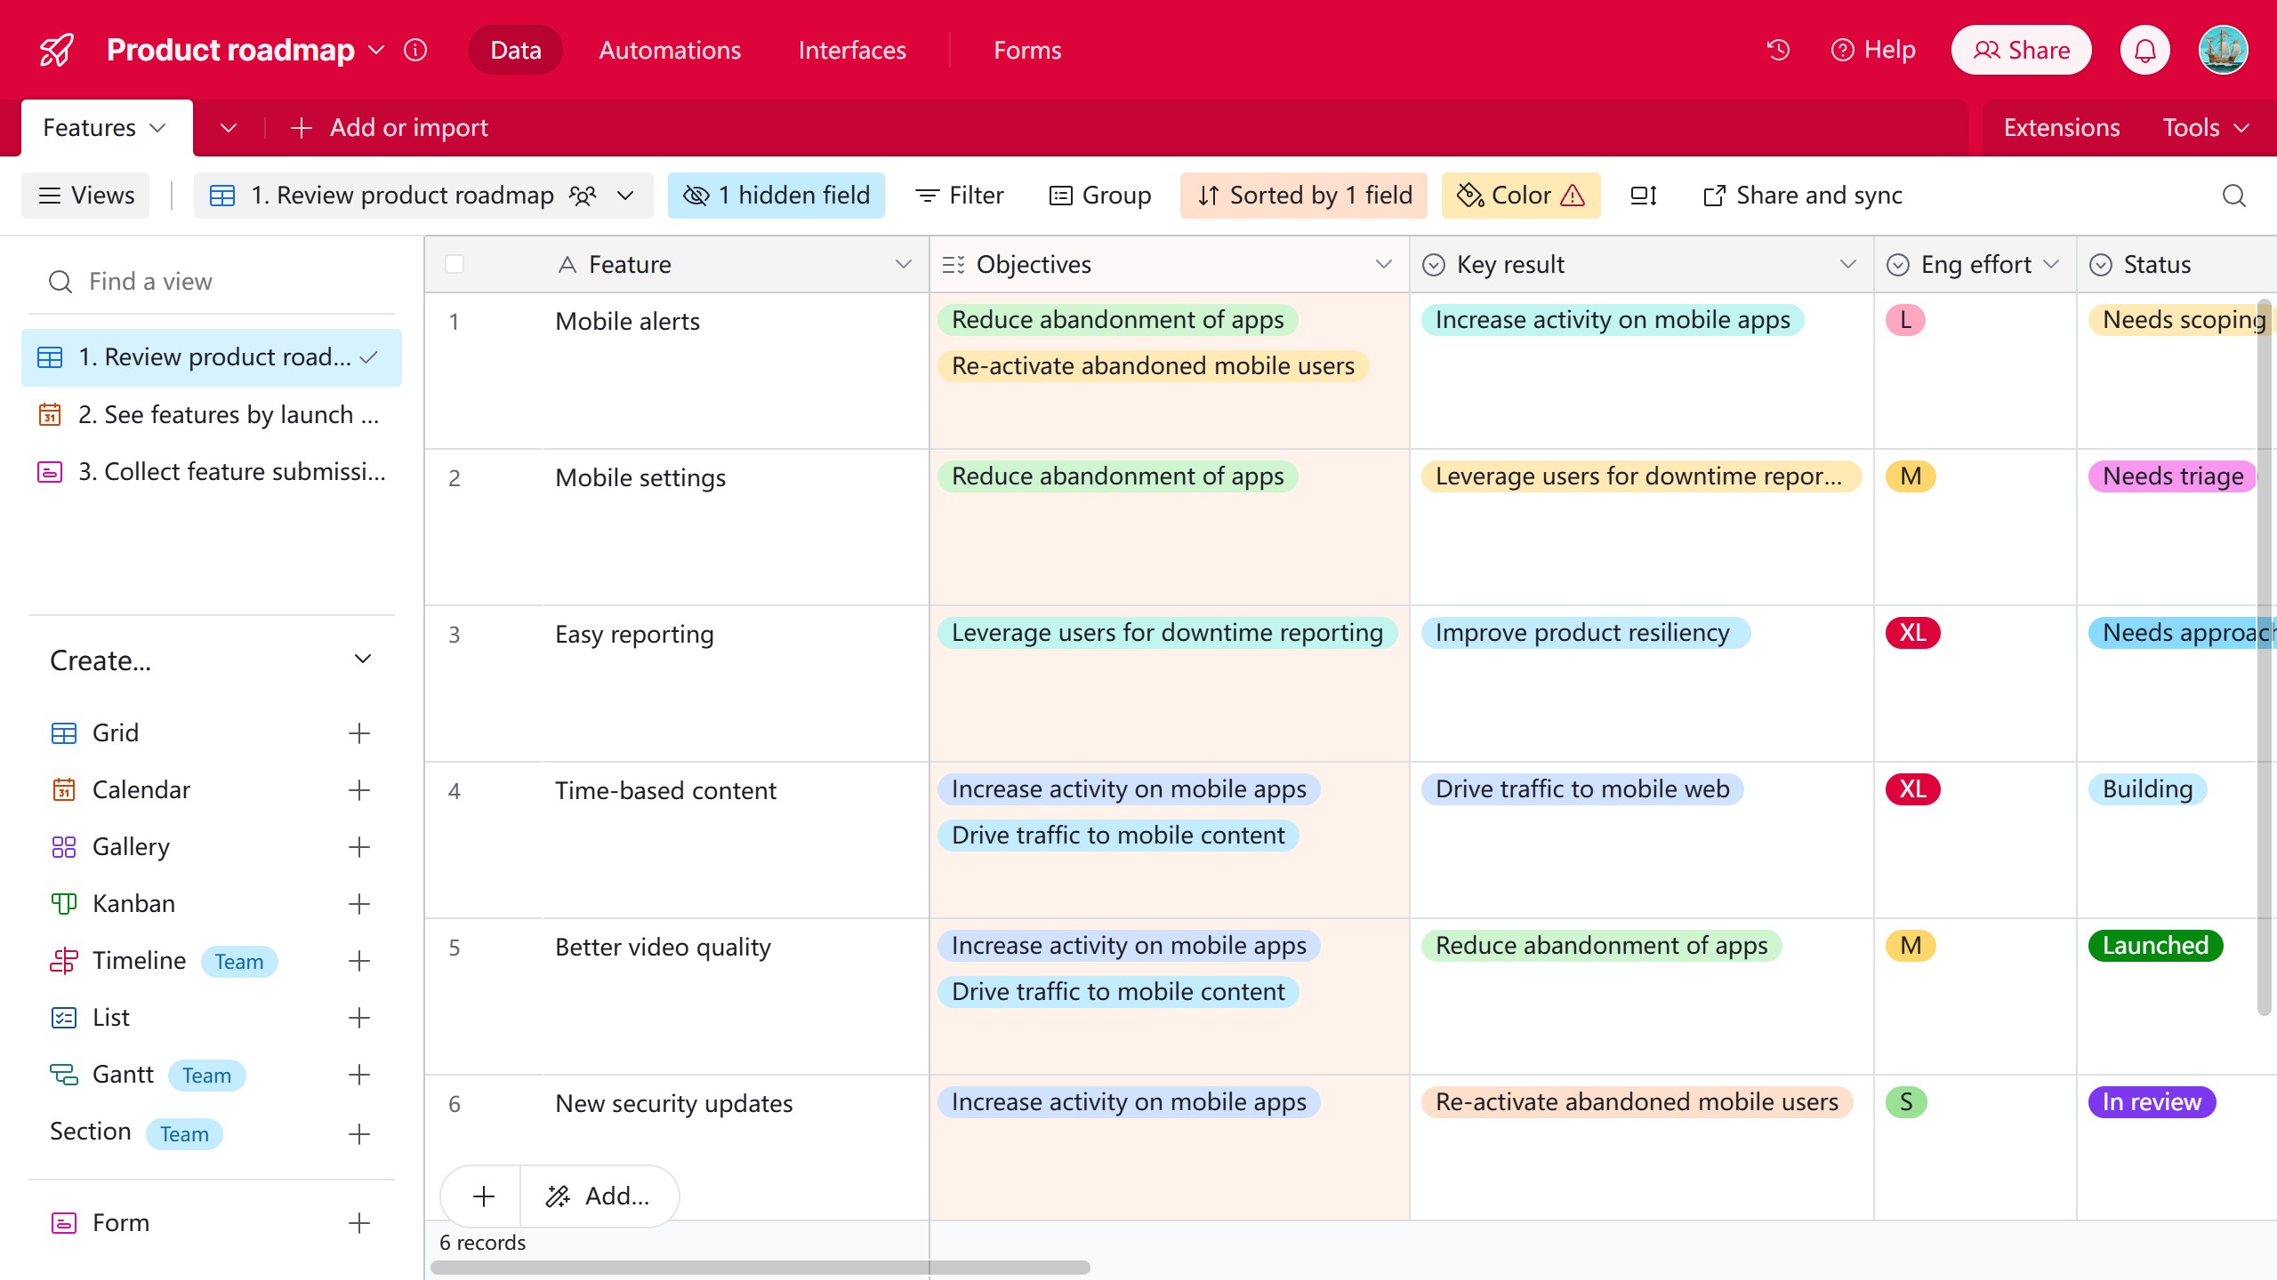Switch to the Data tab
Viewport: 2277px width, 1280px height.
coord(516,50)
